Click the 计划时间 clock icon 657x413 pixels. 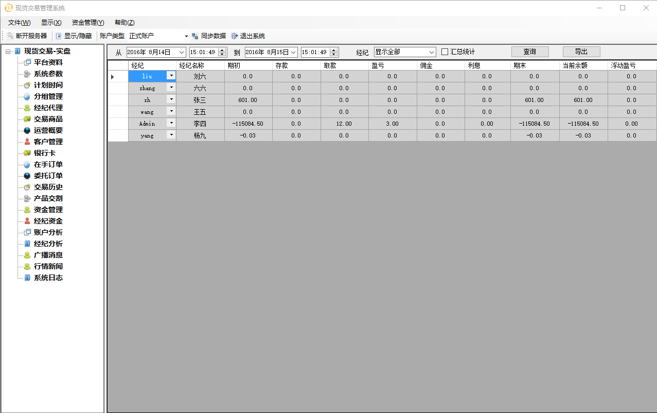pos(28,85)
